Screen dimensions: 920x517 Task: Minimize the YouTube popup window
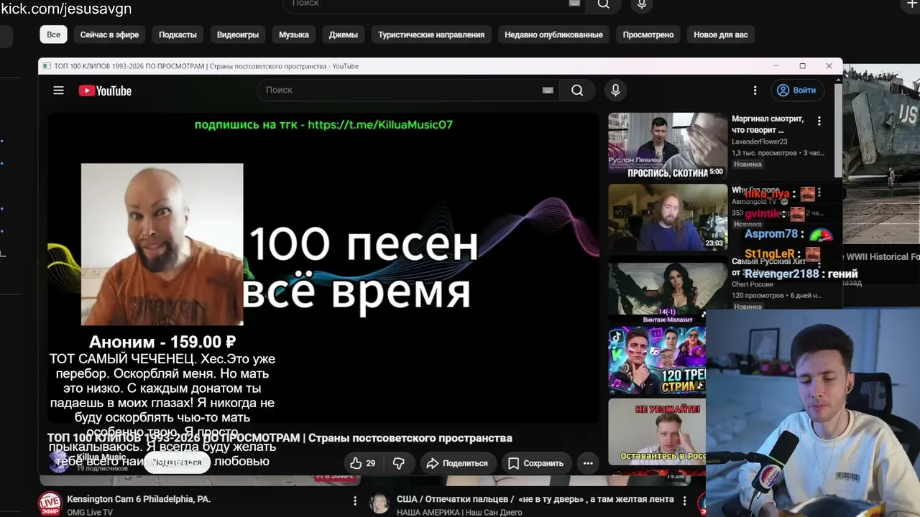click(776, 66)
